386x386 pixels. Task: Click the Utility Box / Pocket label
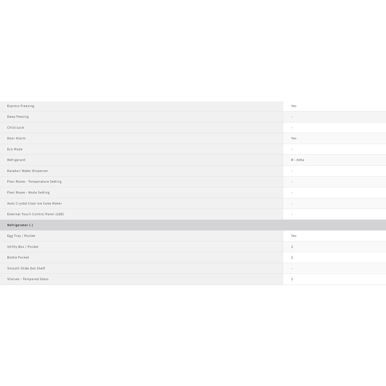pos(23,247)
